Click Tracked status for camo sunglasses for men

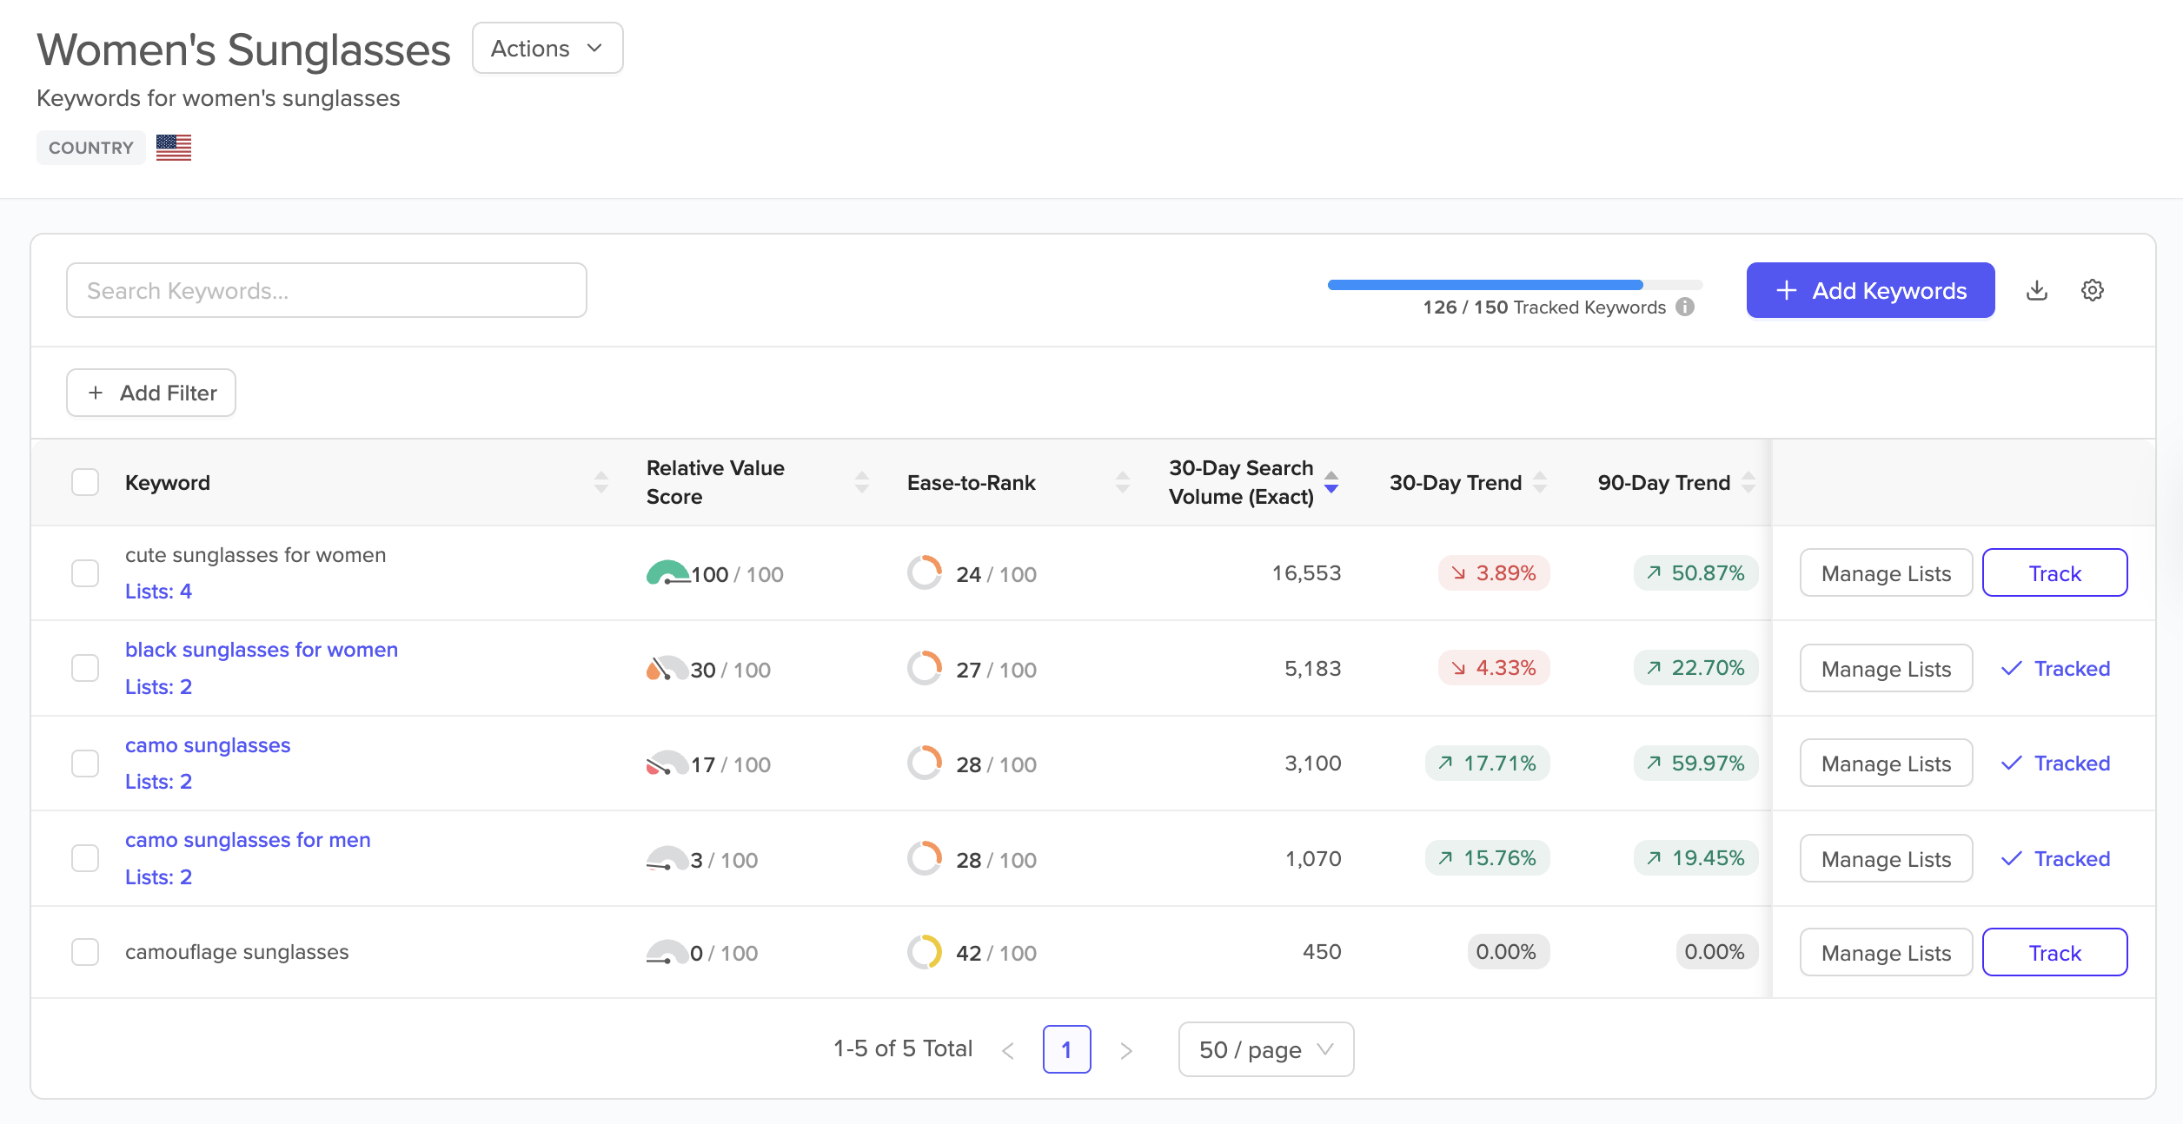pos(2055,859)
